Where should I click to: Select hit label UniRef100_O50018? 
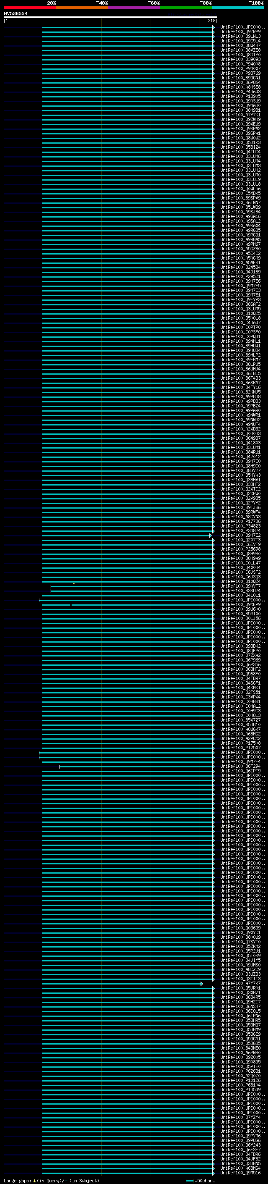(240, 318)
